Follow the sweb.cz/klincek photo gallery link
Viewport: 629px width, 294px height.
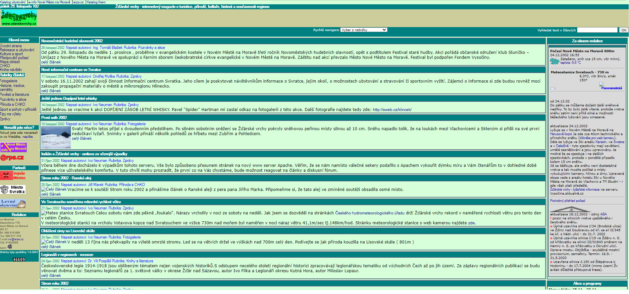[x=392, y=110]
